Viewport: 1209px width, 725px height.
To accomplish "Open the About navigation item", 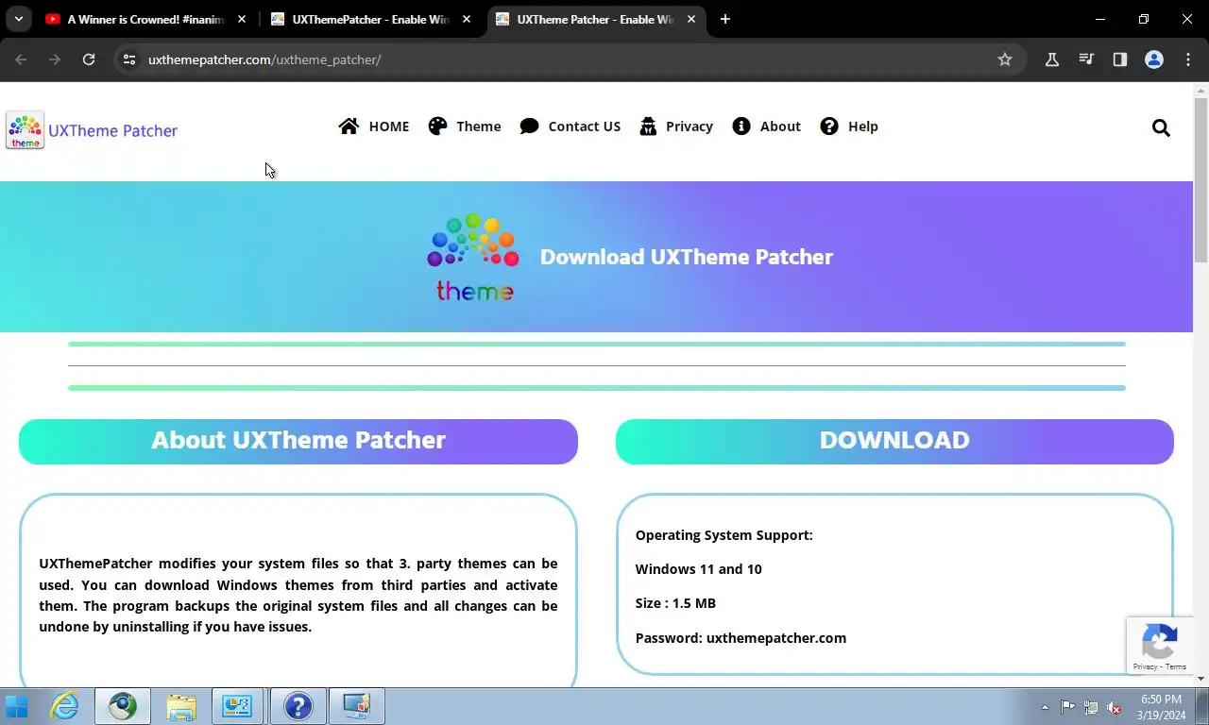I will tap(766, 126).
